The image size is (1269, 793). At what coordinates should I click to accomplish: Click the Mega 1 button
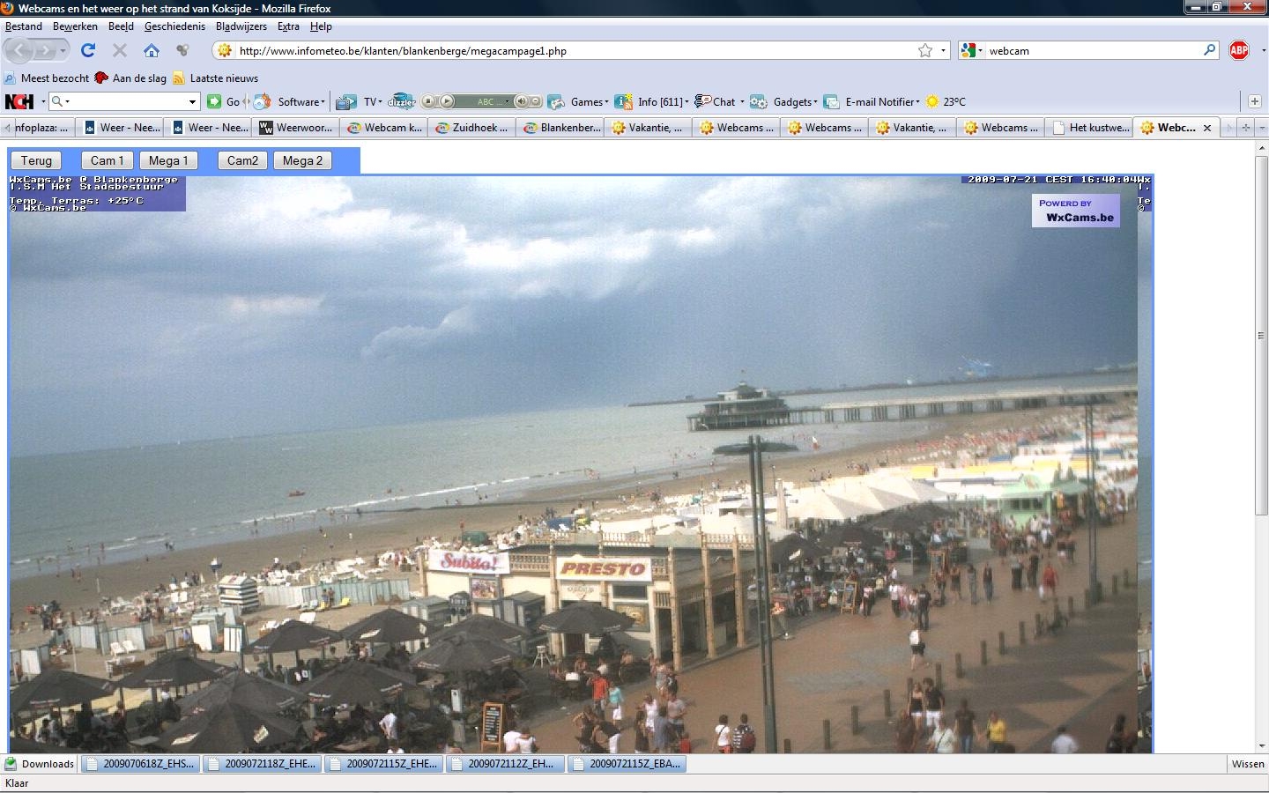coord(168,160)
